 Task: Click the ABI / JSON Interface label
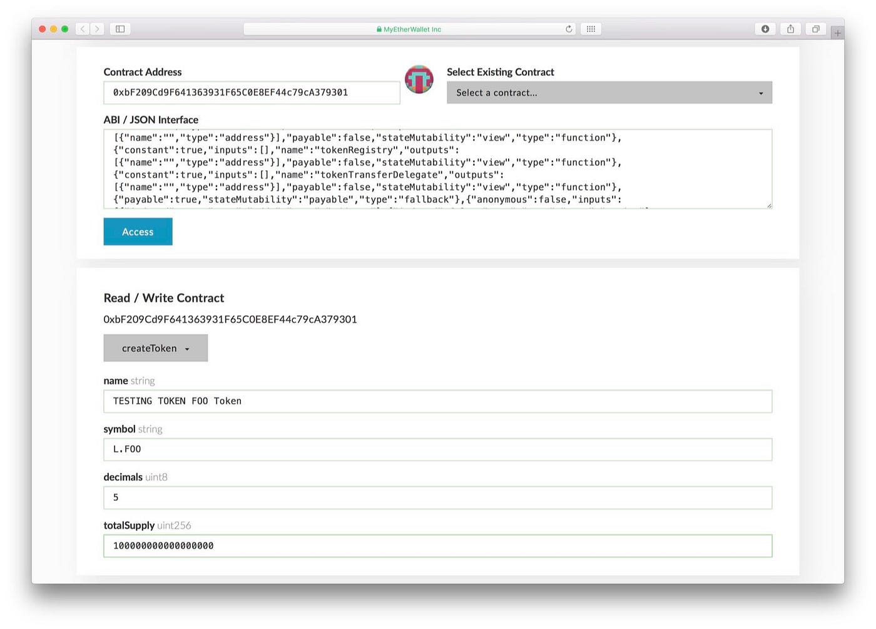tap(151, 120)
